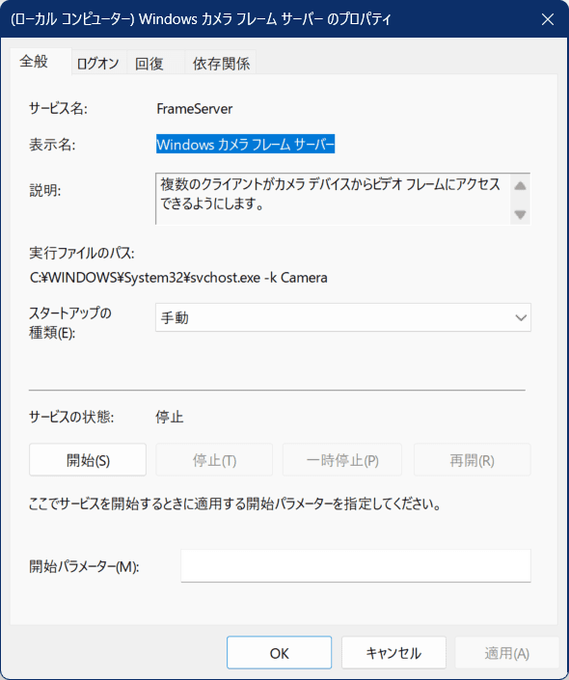Click the description scrollbar down arrow
The image size is (569, 680).
click(x=520, y=214)
